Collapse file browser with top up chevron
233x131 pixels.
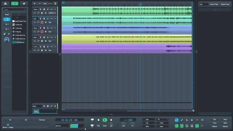pyautogui.click(x=19, y=15)
